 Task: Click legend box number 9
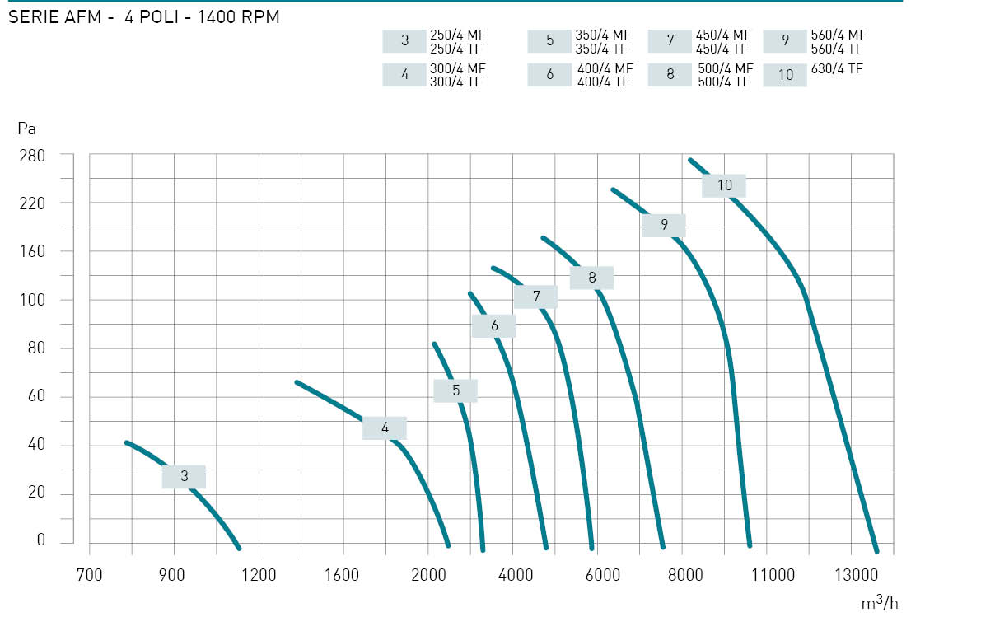coord(785,41)
